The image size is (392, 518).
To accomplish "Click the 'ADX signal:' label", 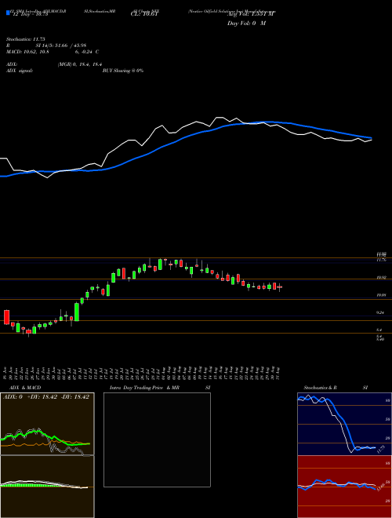I will click(19, 71).
